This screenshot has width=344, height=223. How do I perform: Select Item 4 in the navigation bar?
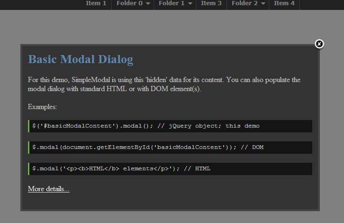point(284,3)
